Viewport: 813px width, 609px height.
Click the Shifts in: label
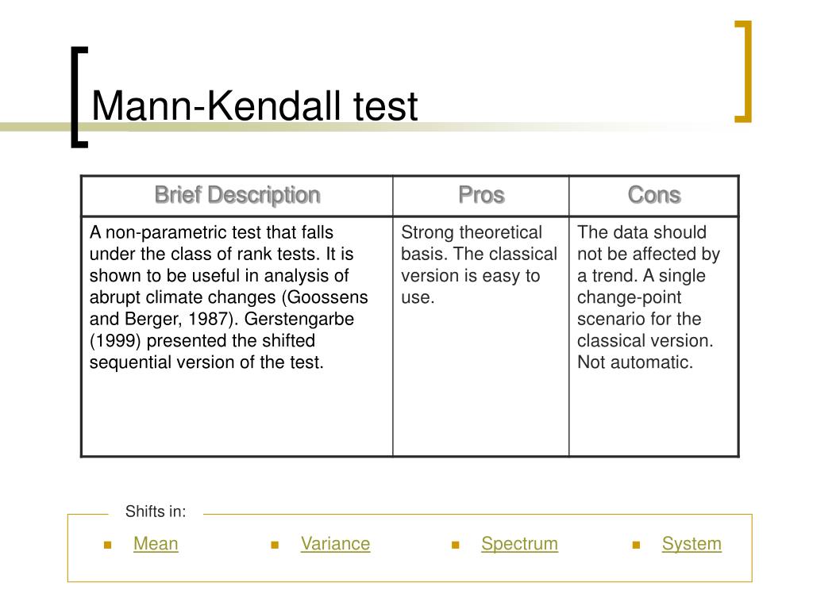pyautogui.click(x=156, y=511)
